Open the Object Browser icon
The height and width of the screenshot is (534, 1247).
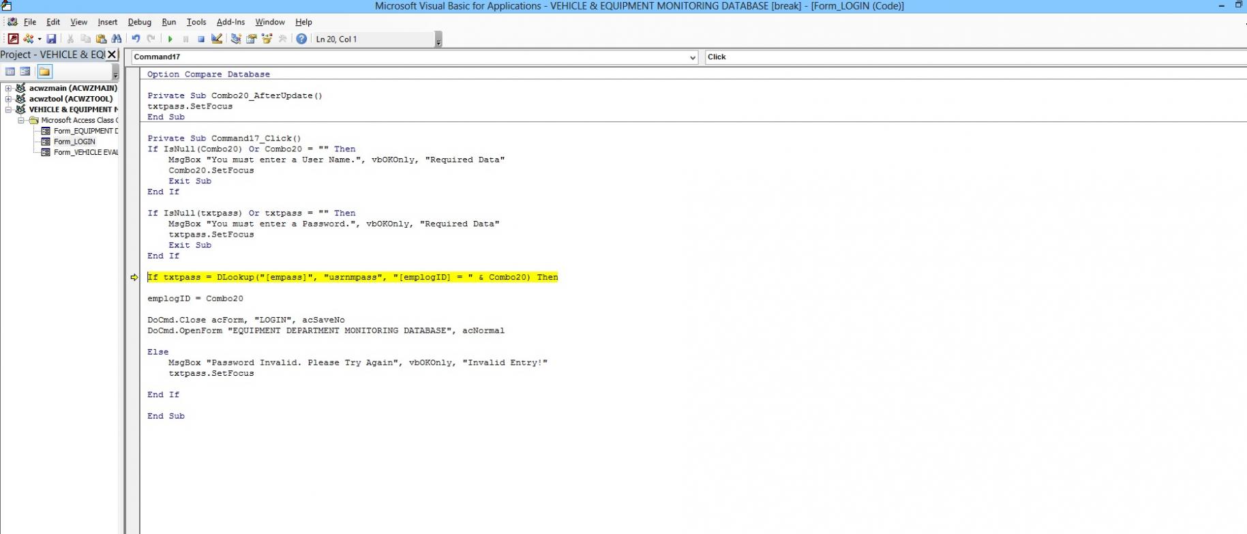[267, 39]
